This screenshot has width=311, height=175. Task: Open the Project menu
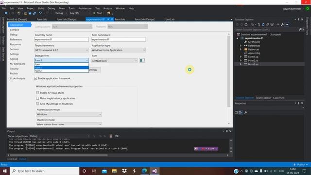pyautogui.click(x=30, y=8)
